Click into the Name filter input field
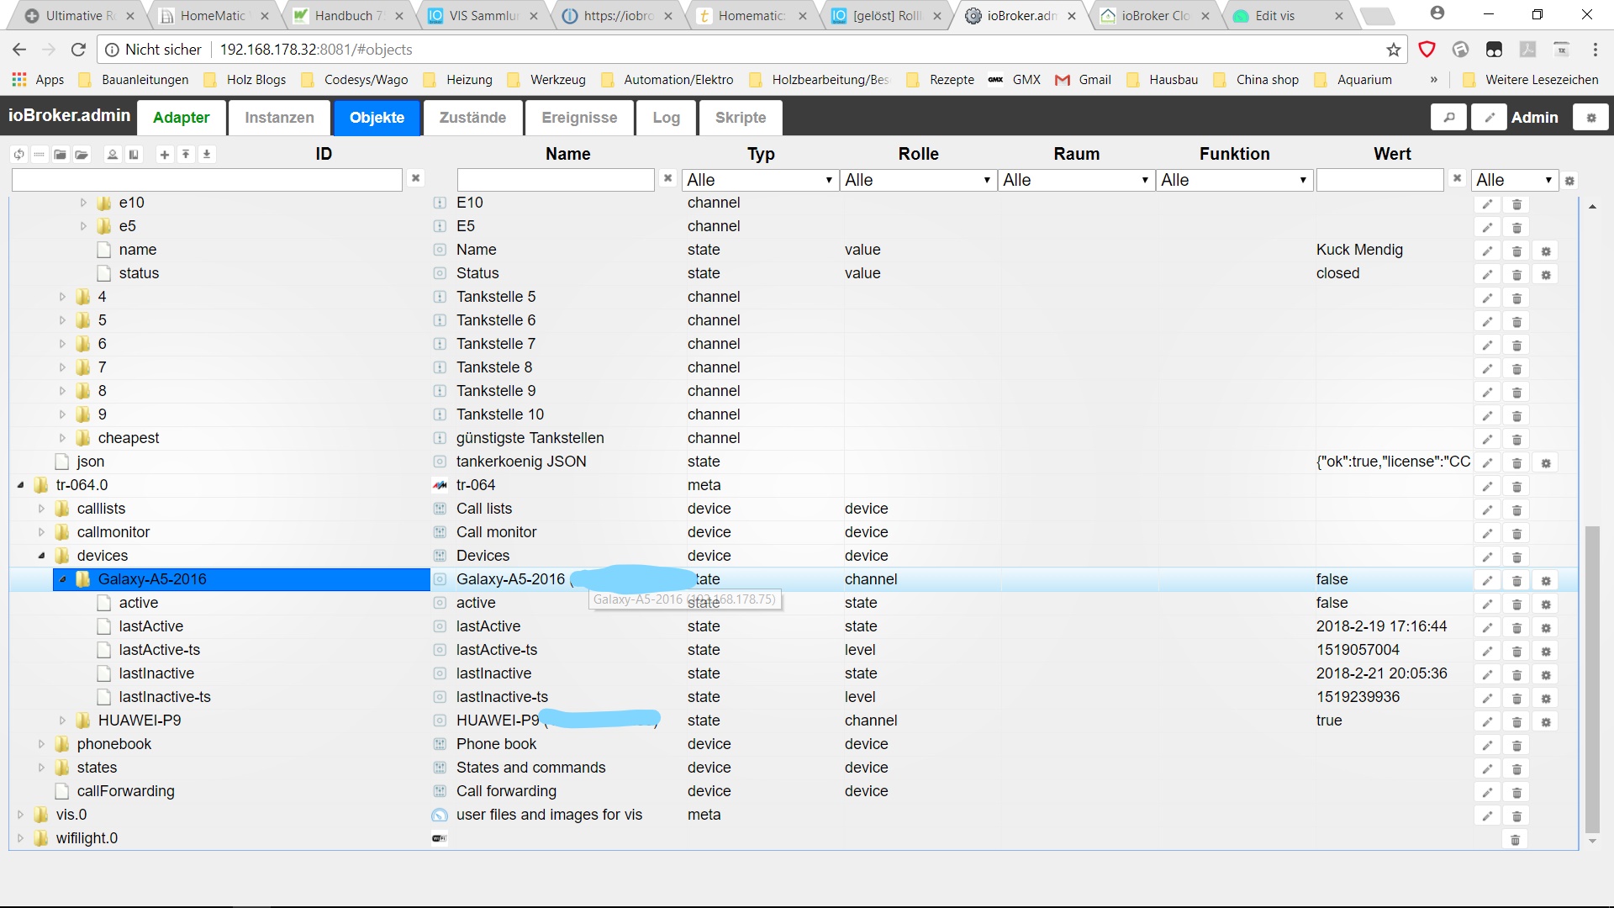This screenshot has height=908, width=1614. pyautogui.click(x=555, y=180)
